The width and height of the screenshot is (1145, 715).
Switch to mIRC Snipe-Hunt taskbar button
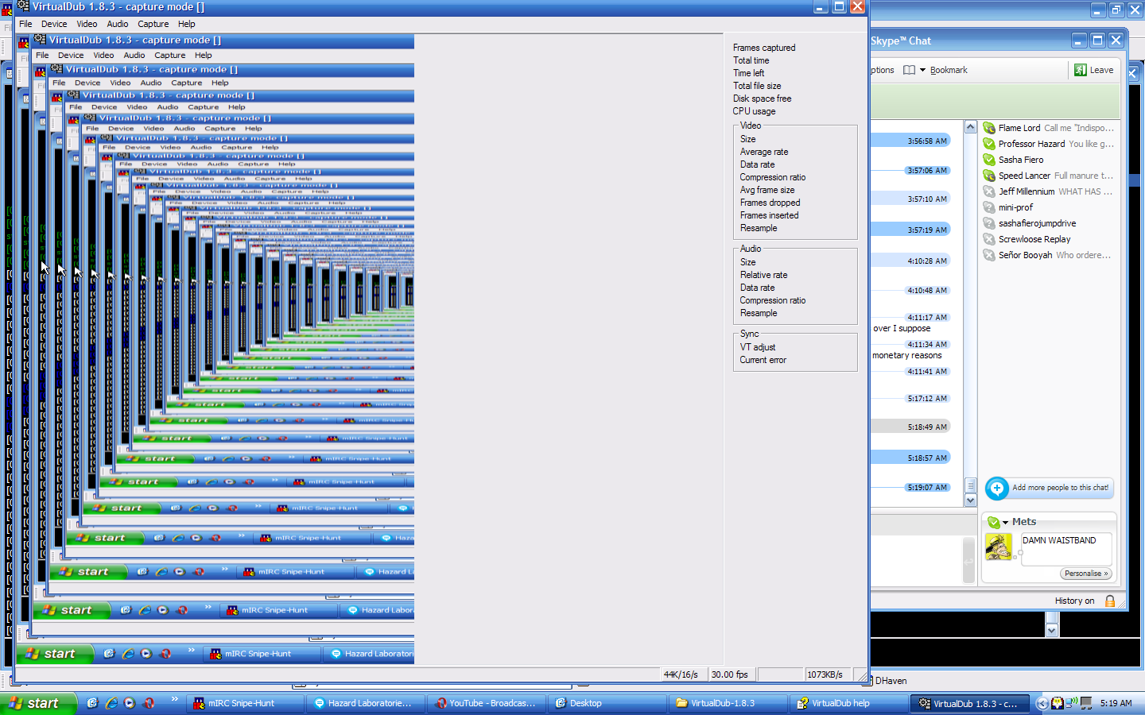(x=246, y=703)
